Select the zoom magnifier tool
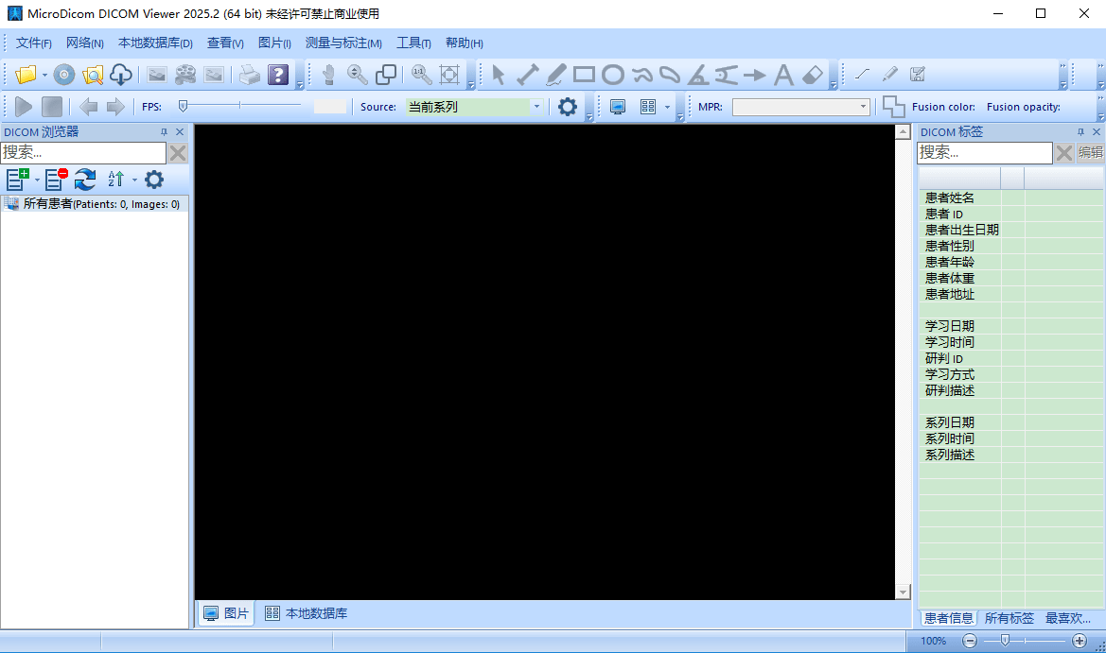 pyautogui.click(x=357, y=75)
